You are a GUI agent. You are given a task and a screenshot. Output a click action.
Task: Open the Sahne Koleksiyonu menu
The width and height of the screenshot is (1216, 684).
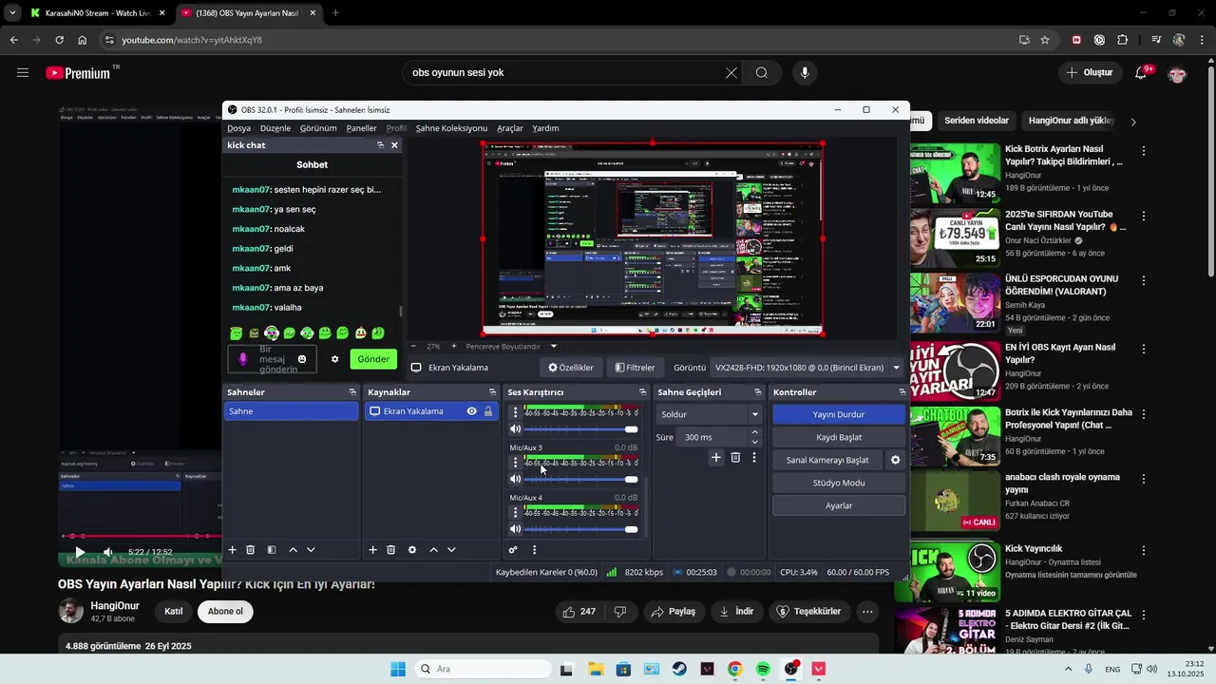tap(451, 128)
